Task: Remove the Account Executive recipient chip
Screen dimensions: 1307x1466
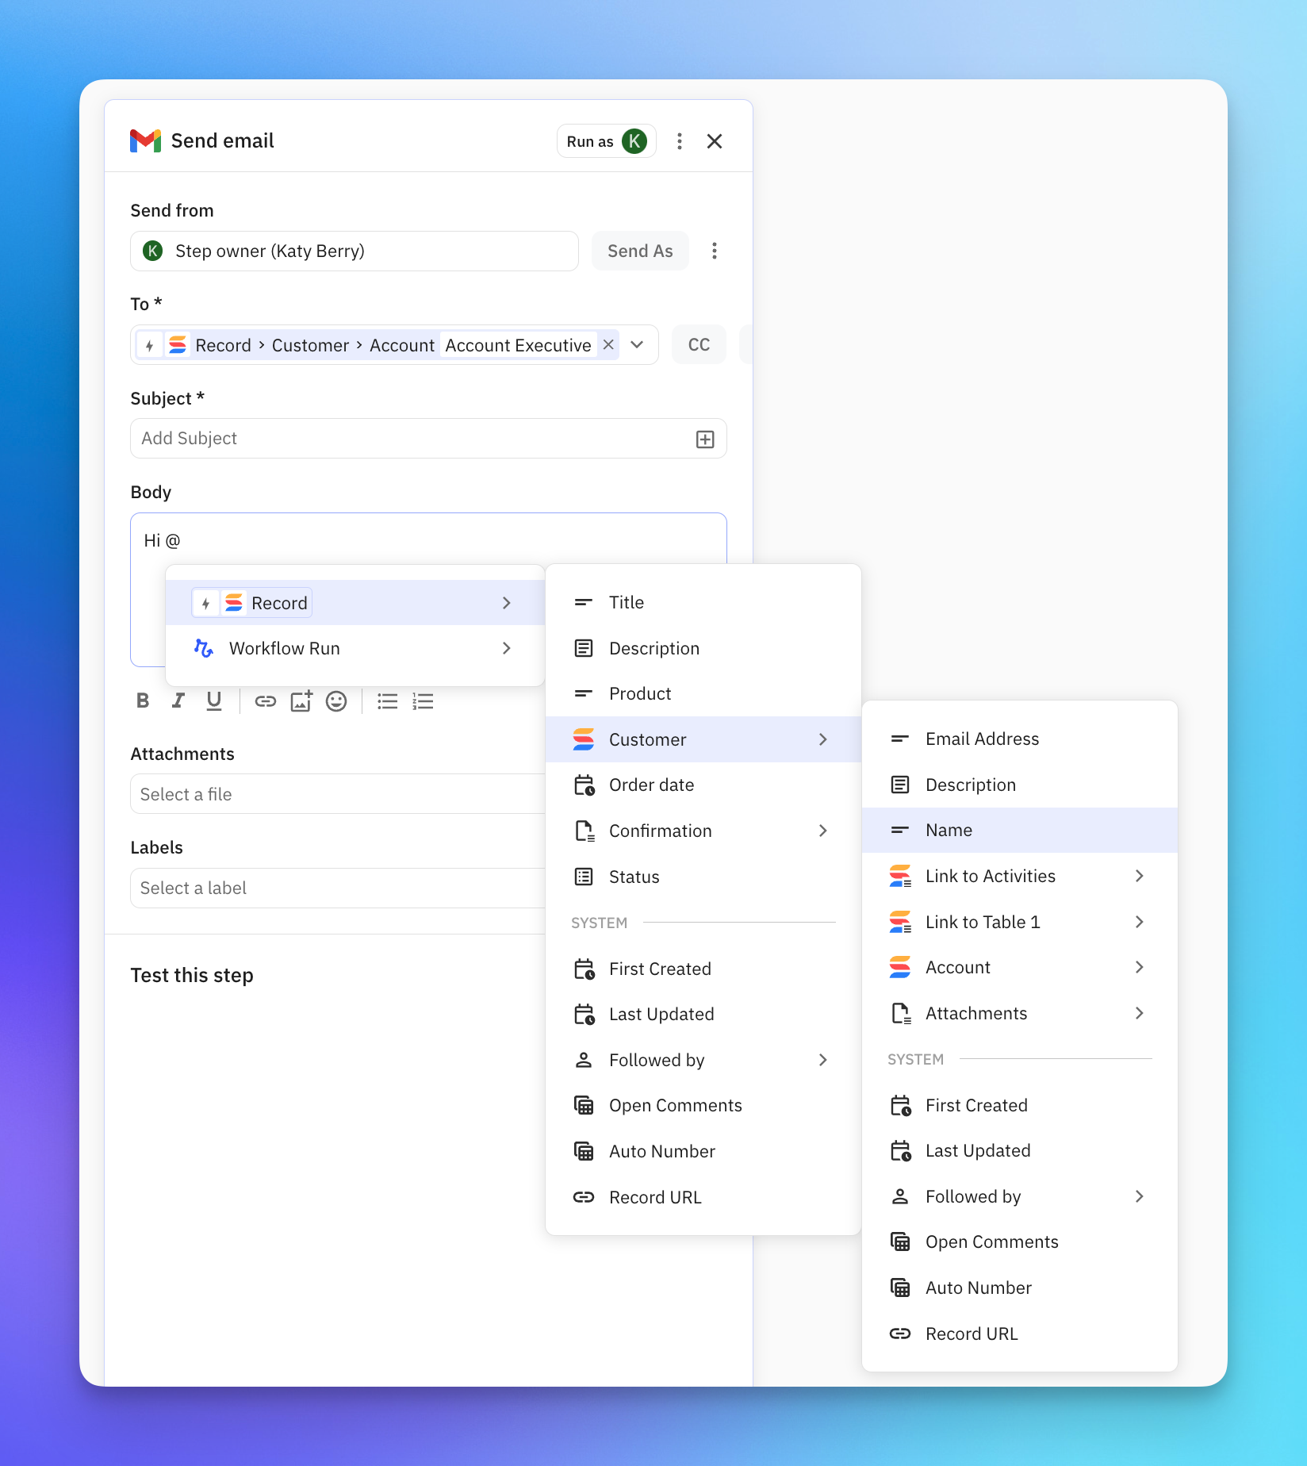Action: pyautogui.click(x=608, y=345)
